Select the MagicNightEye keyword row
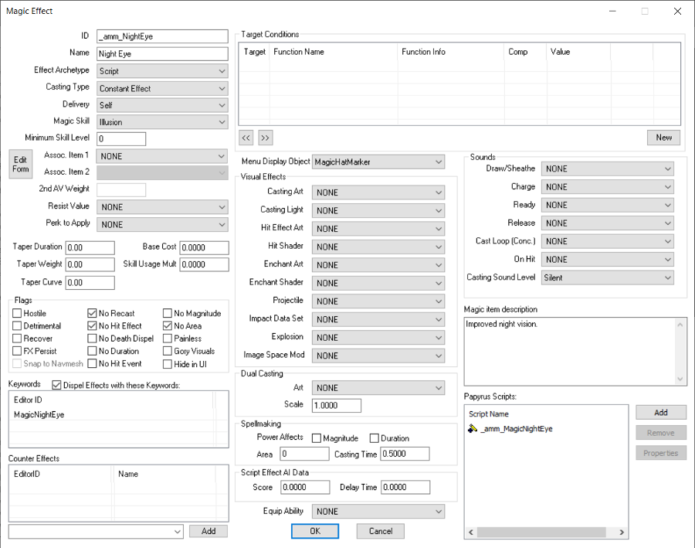695x548 pixels. tap(111, 414)
